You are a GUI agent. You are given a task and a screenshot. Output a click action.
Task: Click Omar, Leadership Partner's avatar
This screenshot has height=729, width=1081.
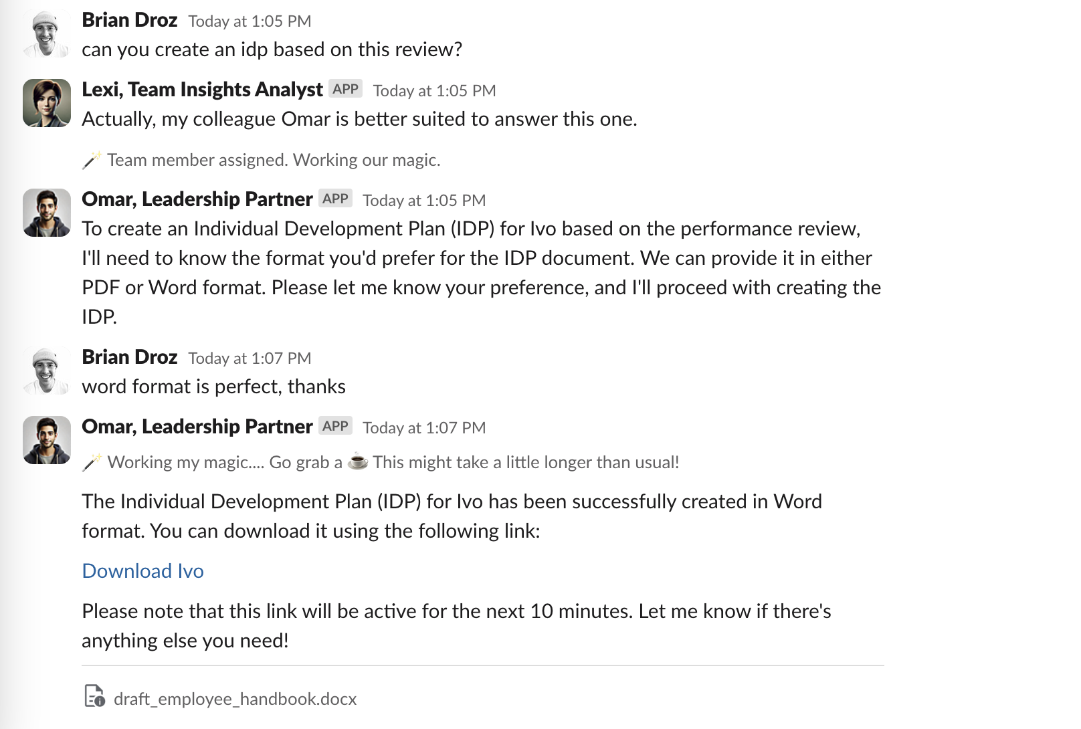45,212
